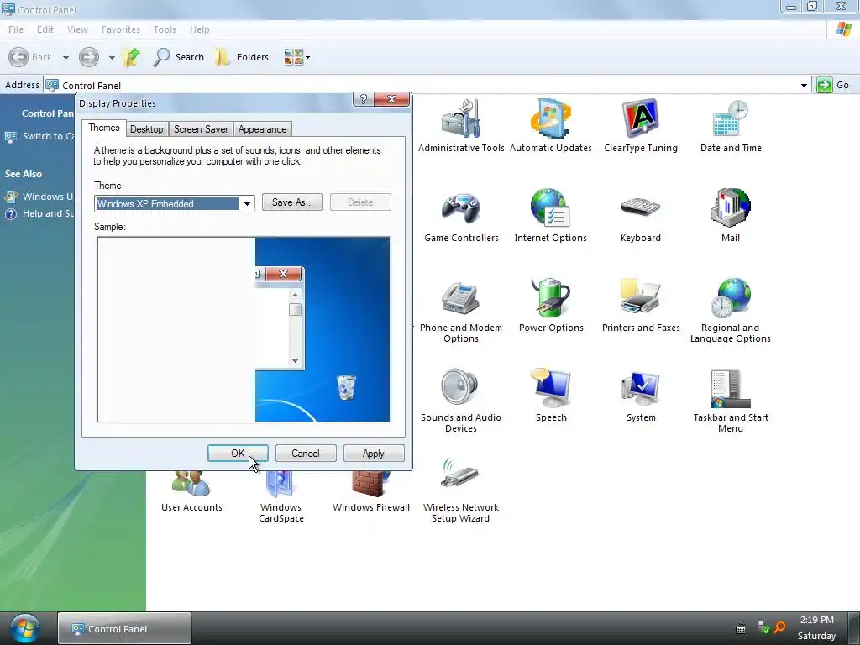This screenshot has width=860, height=645.
Task: Click the Display Properties help question button
Action: [x=363, y=99]
